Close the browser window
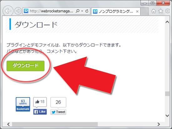Viewport: 172px width, 129px height. pos(163,3)
